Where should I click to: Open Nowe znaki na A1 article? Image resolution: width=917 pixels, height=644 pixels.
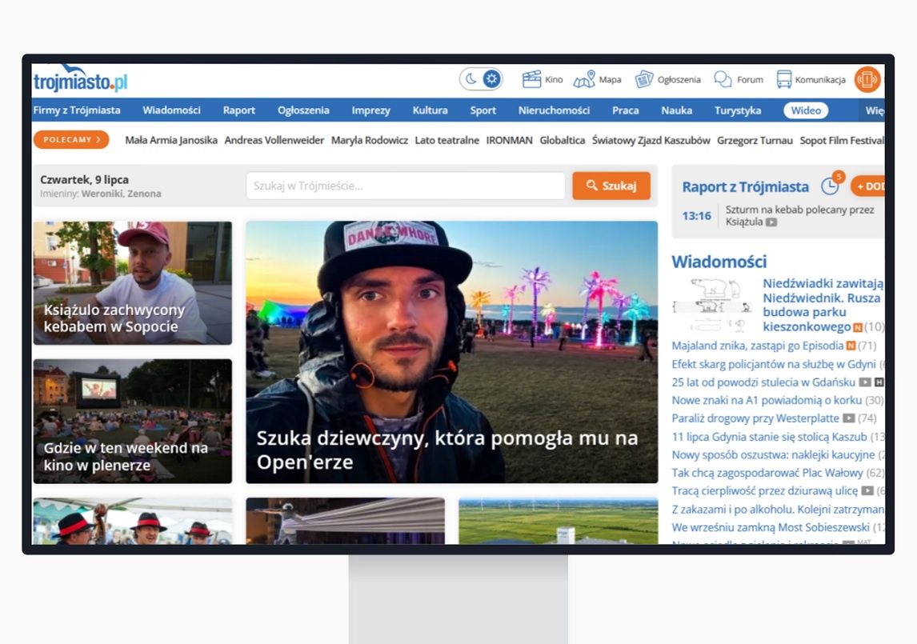point(767,401)
